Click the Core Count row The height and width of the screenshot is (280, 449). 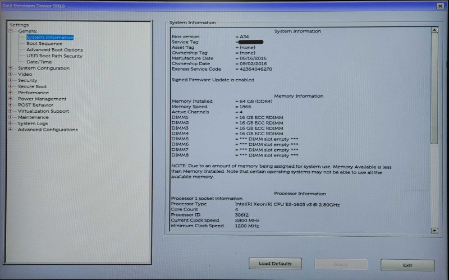pyautogui.click(x=204, y=209)
